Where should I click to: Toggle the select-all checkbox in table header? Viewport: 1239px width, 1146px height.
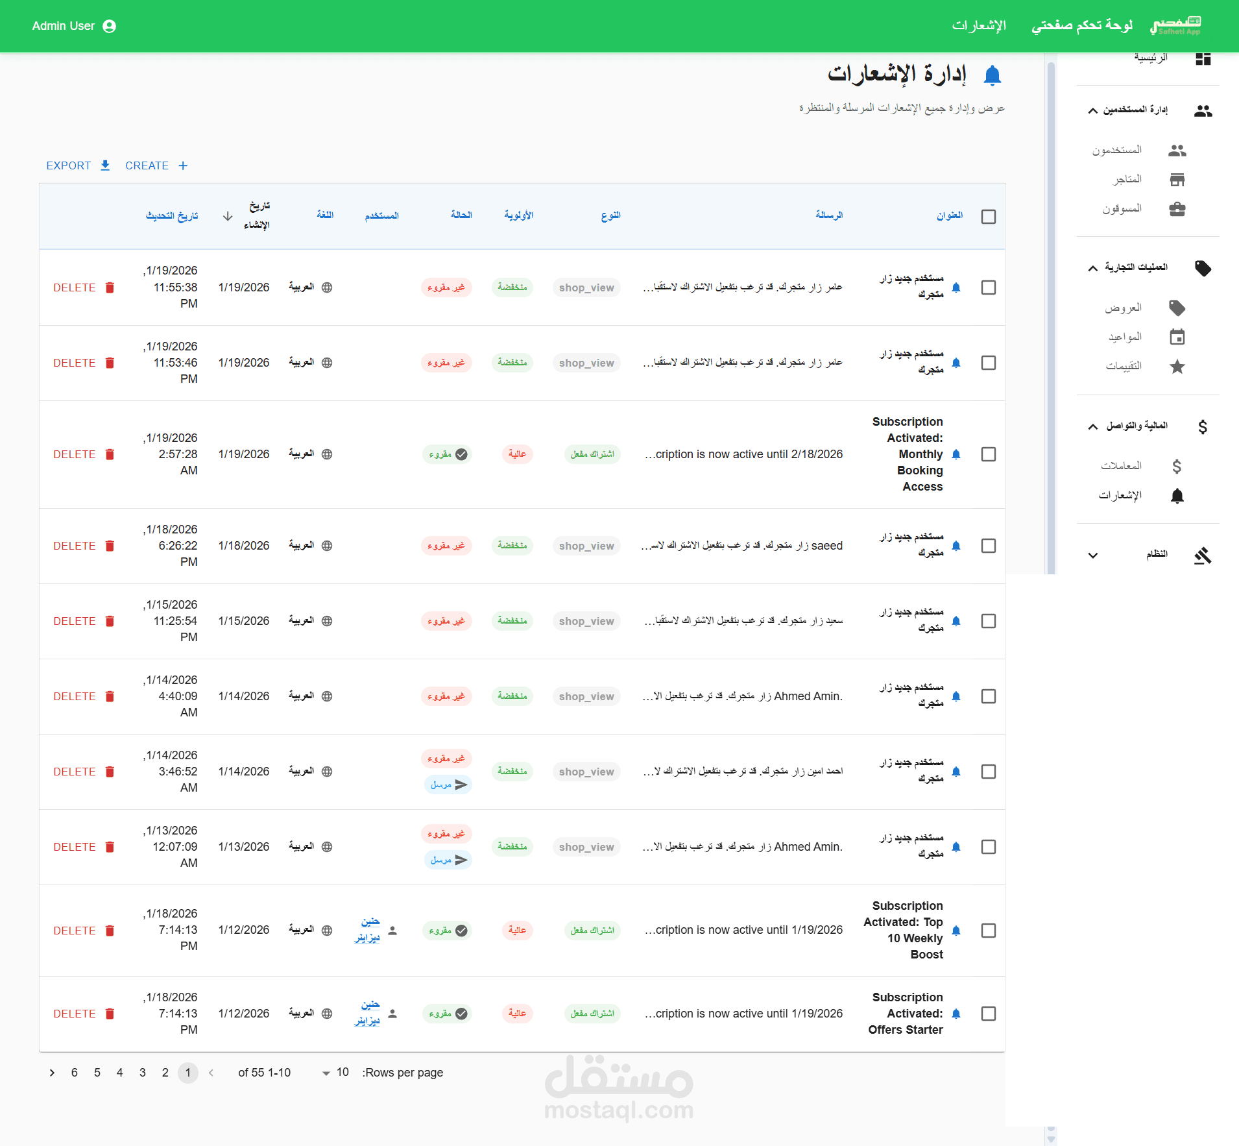(989, 217)
